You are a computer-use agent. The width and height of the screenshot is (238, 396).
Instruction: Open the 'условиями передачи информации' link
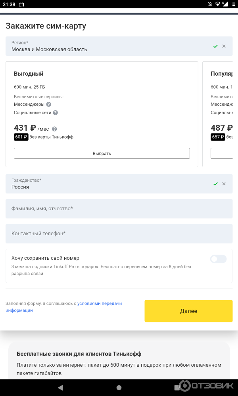point(100,303)
